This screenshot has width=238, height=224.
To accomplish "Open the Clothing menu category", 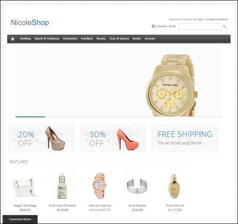I will 25,38.
